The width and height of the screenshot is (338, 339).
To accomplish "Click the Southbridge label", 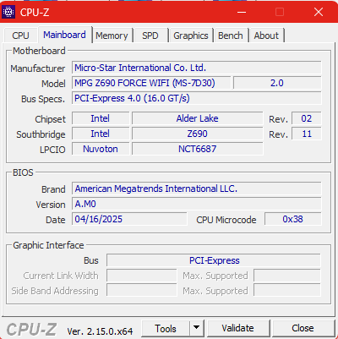I will pyautogui.click(x=41, y=134).
